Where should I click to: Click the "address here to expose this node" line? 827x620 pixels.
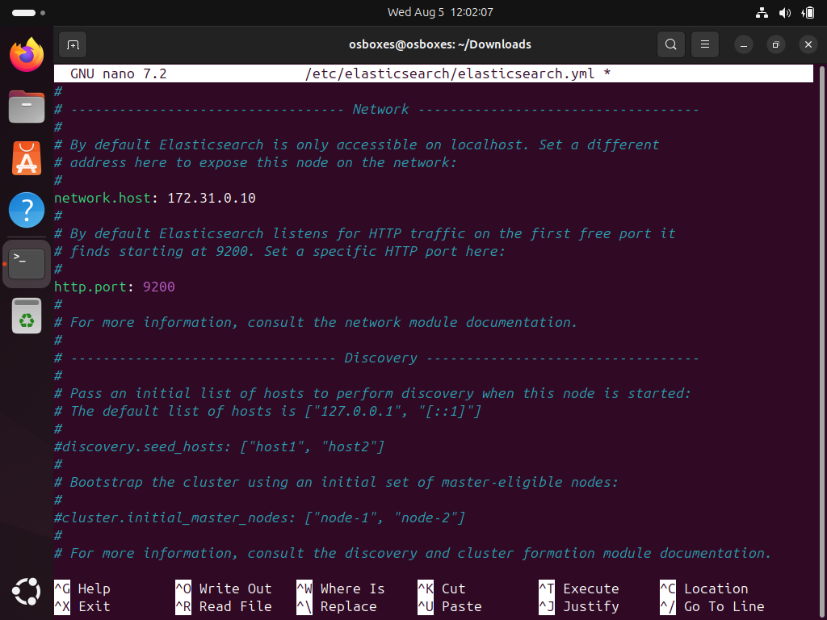tap(255, 162)
